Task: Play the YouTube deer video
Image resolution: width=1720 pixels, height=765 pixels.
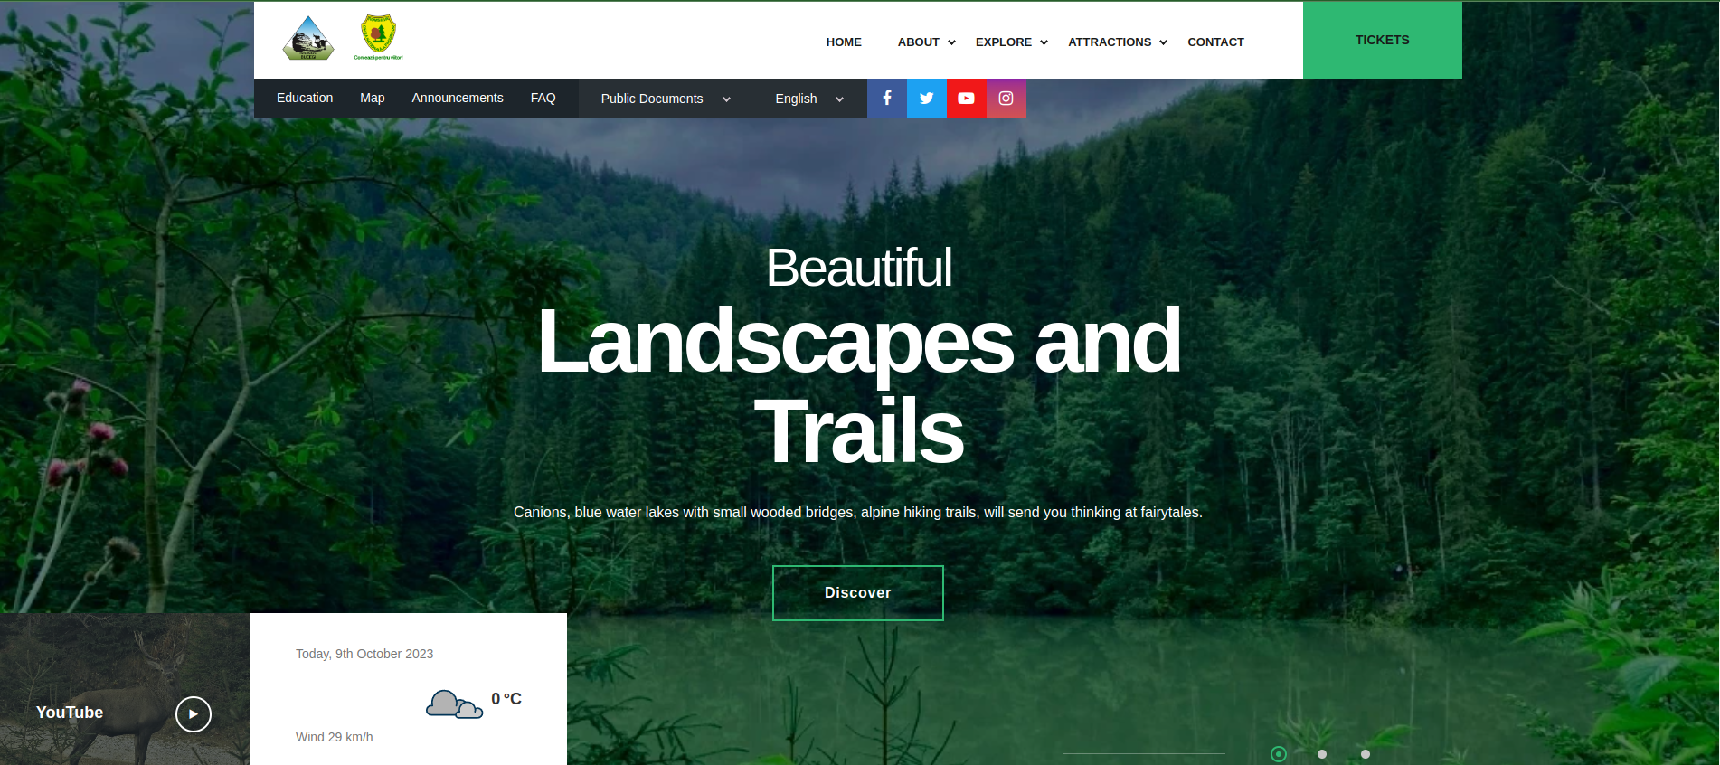Action: 194,713
